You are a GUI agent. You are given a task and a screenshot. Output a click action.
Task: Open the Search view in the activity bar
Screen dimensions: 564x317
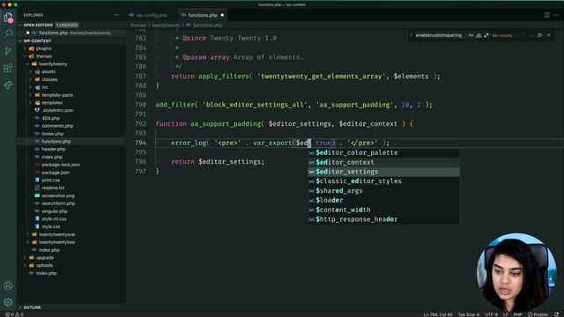point(8,33)
